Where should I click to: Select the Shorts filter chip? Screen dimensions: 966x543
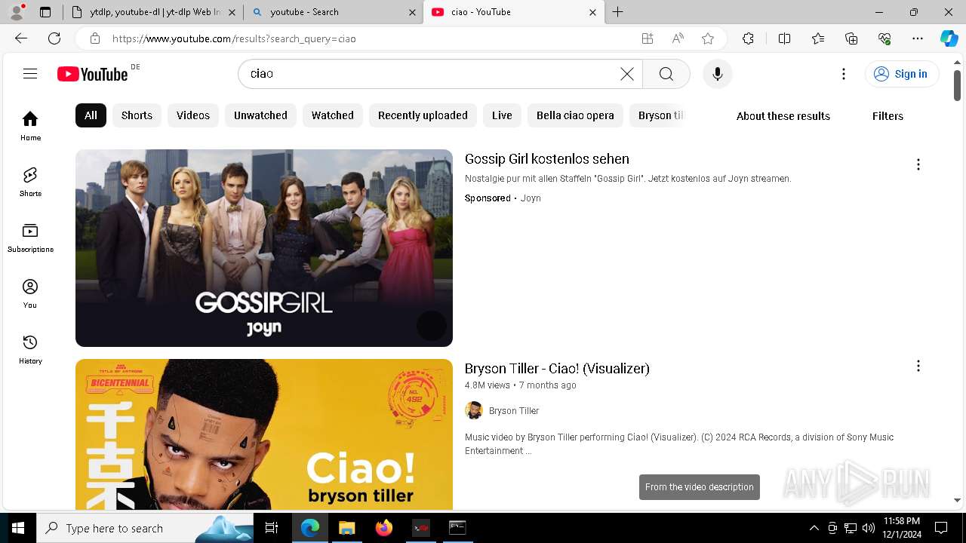(137, 115)
